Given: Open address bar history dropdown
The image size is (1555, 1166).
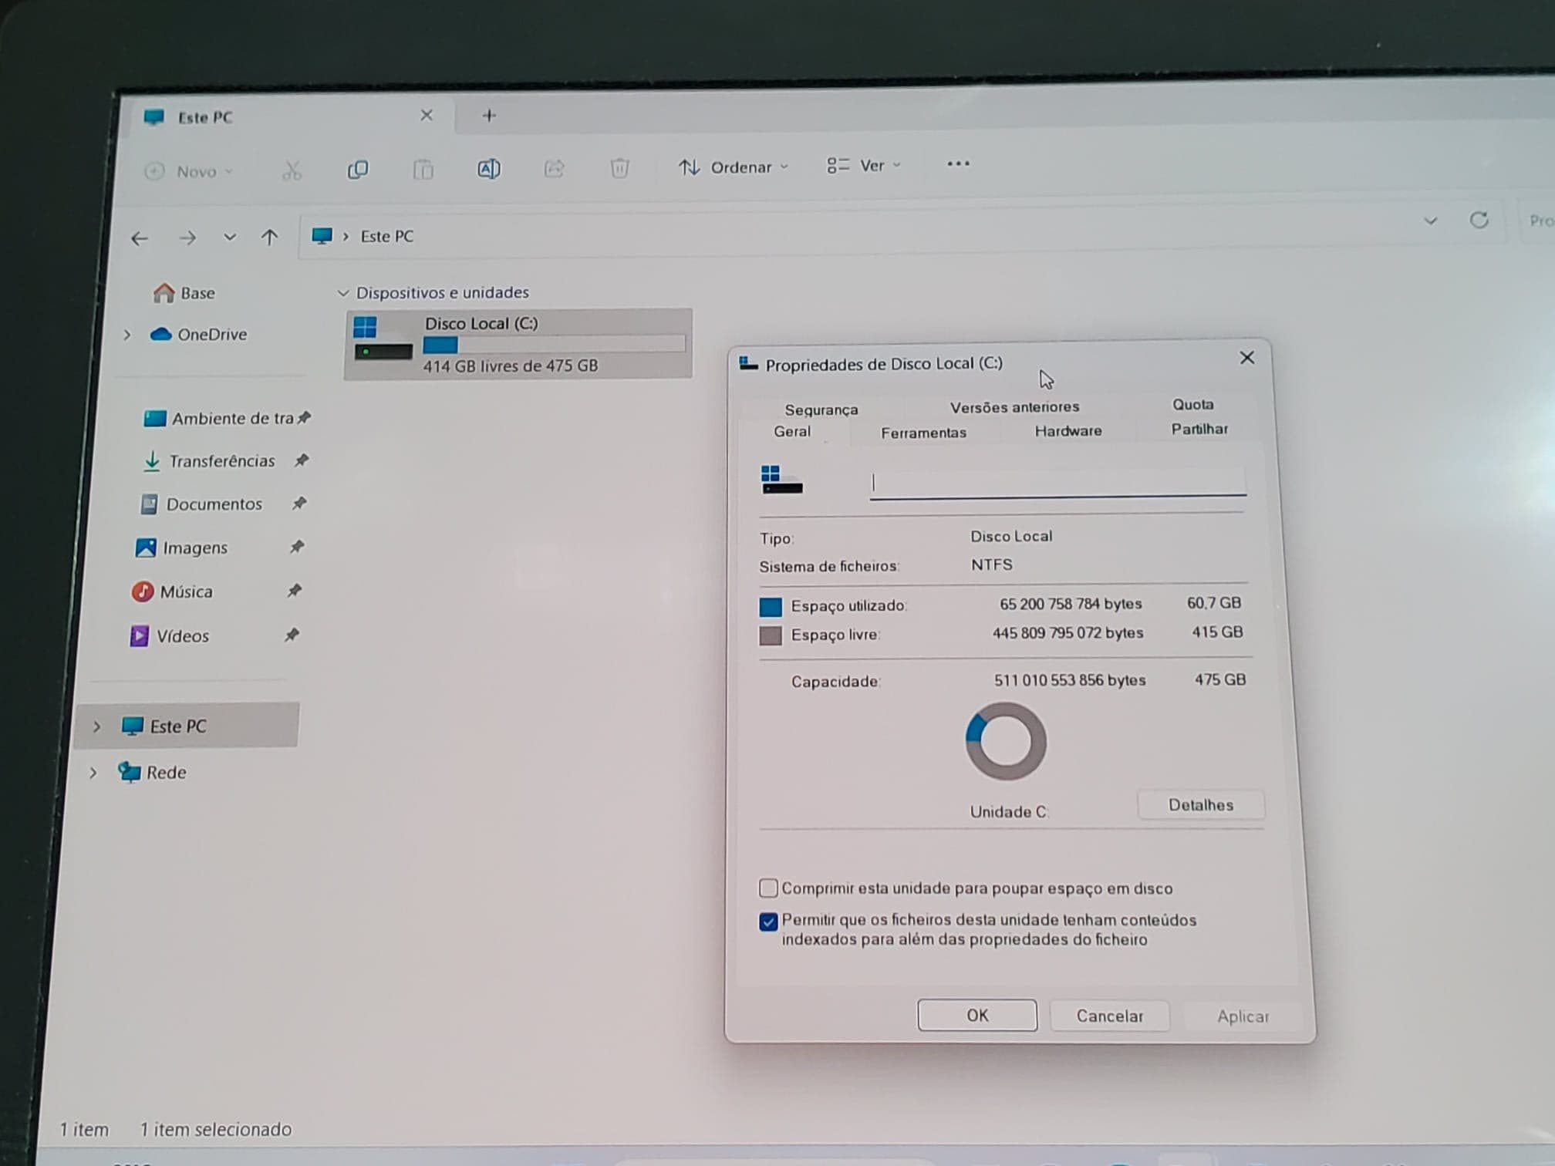Looking at the screenshot, I should pos(1430,221).
